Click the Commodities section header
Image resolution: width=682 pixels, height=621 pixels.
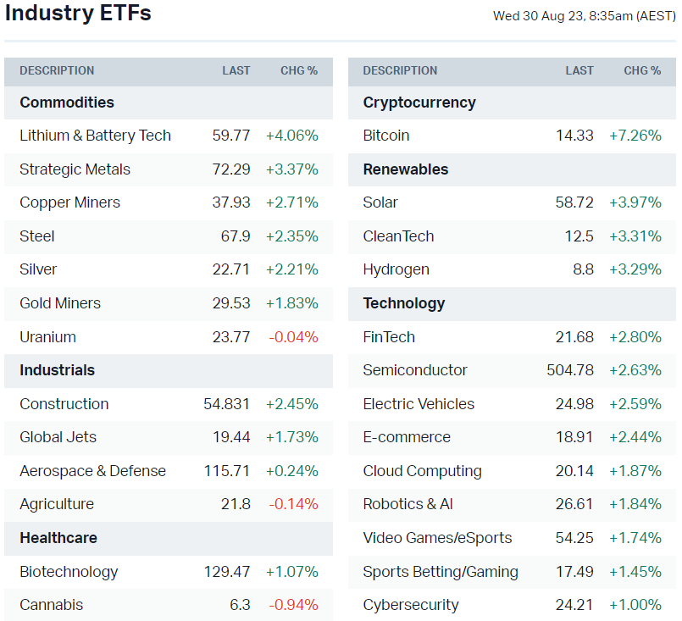67,103
